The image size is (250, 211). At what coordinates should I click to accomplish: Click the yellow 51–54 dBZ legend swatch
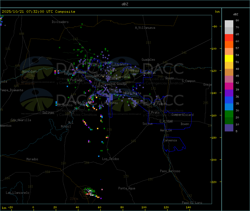point(229,58)
